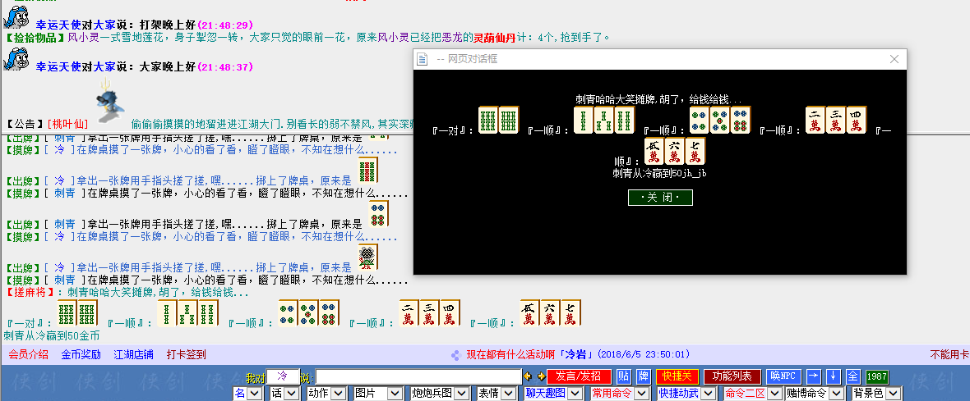The image size is (970, 401).
Task: Open the 背景色 background color dropdown
Action: click(x=875, y=393)
